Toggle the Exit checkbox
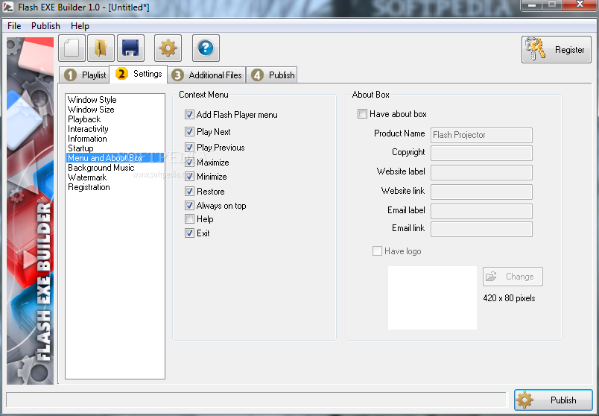Image resolution: width=599 pixels, height=416 pixels. [x=189, y=233]
